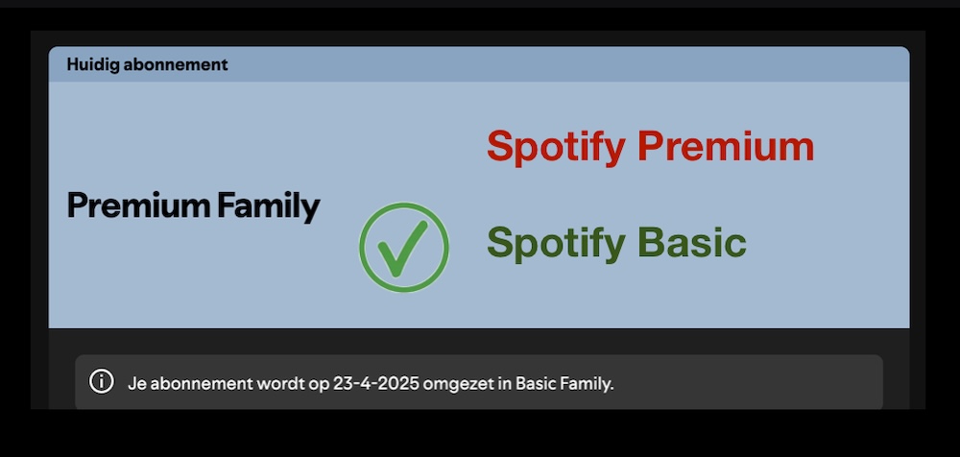This screenshot has width=960, height=457.
Task: Click the Premium Family plan title
Action: click(x=193, y=205)
